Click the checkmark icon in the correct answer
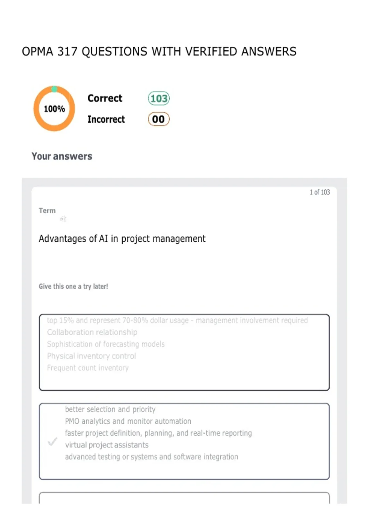Image resolution: width=368 pixels, height=522 pixels. (53, 442)
